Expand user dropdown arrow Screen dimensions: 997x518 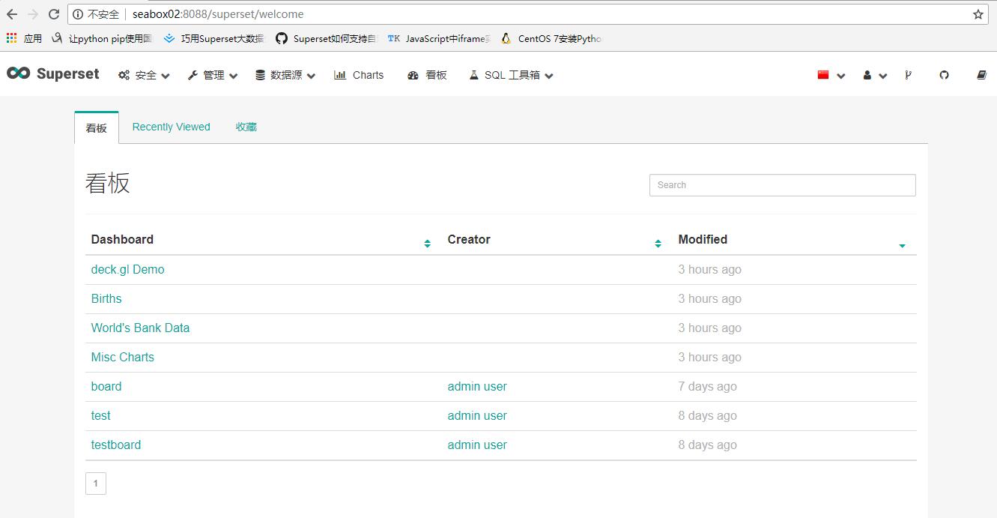[x=882, y=76]
